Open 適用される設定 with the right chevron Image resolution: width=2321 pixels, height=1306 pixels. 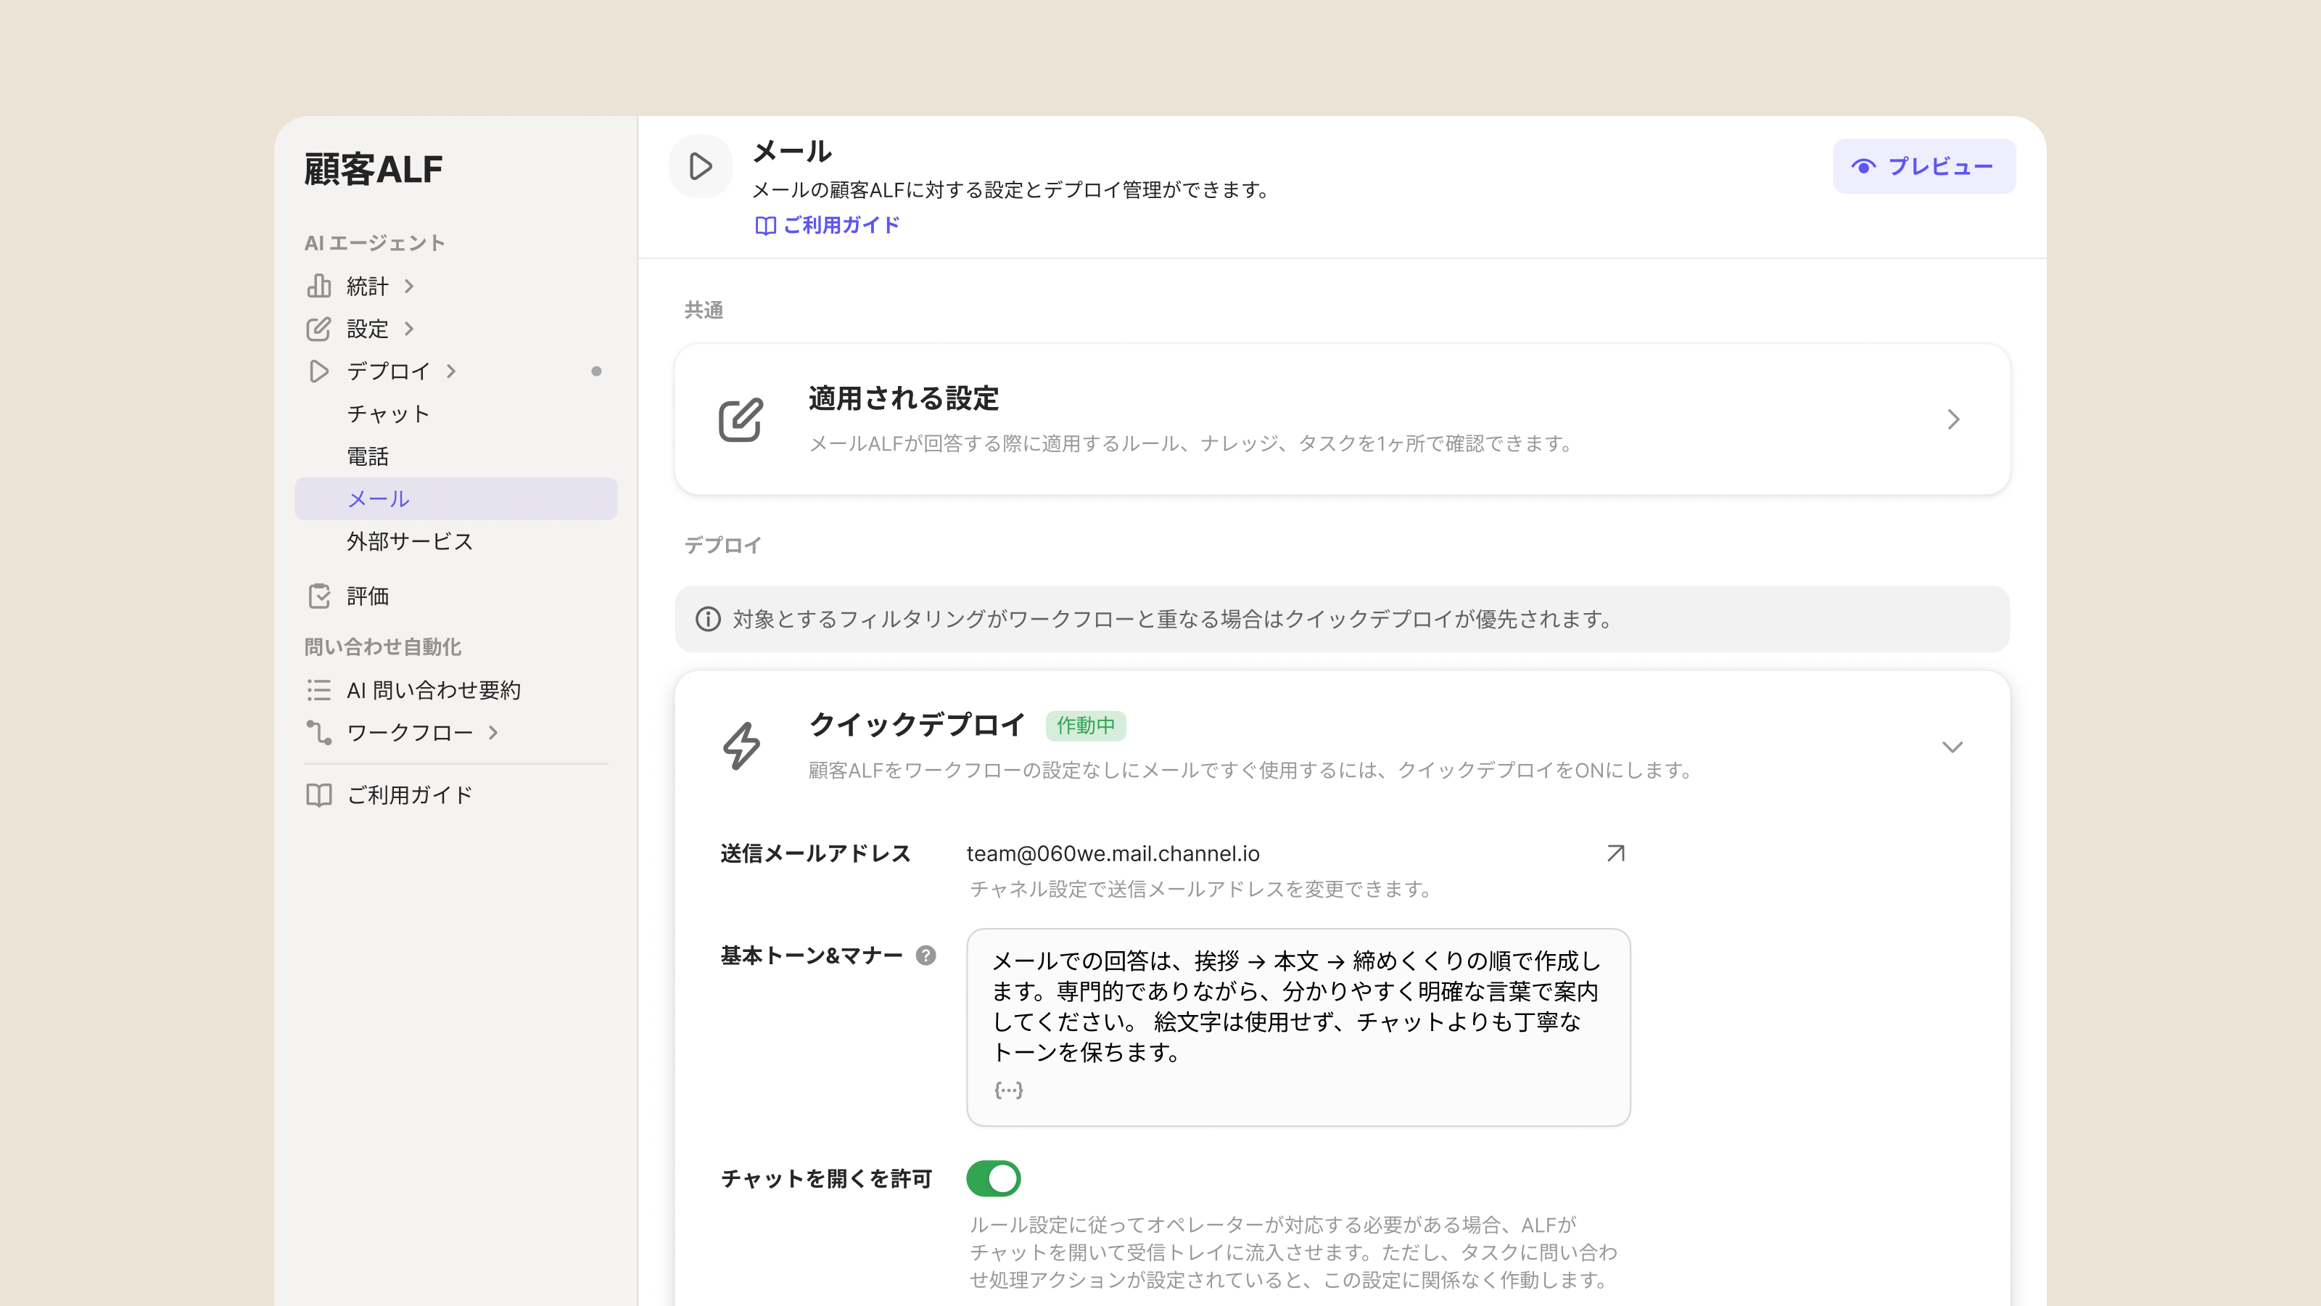tap(1953, 419)
